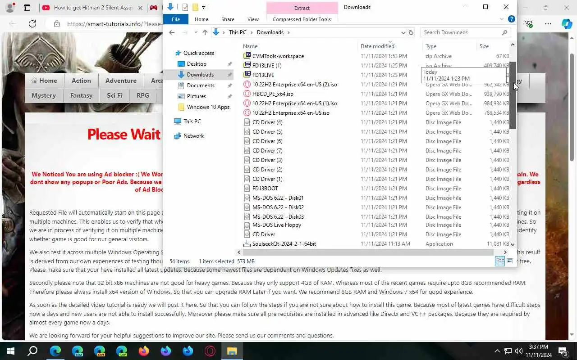Select the CVMTools-workspace zip file

[x=278, y=56]
